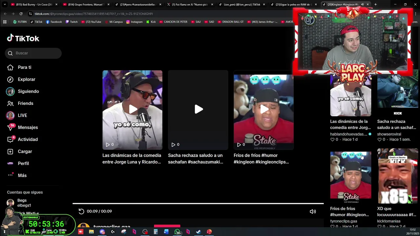Open the FUTBIN bookmark

click(x=20, y=22)
